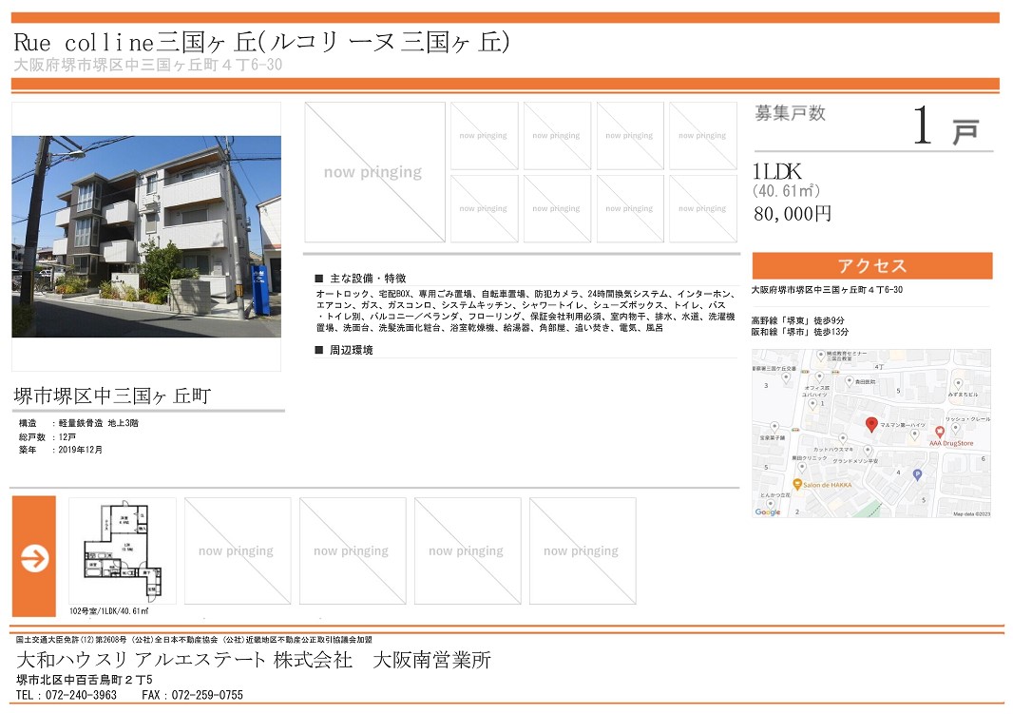Select the Salon de HAKKA map marker

pyautogui.click(x=797, y=485)
